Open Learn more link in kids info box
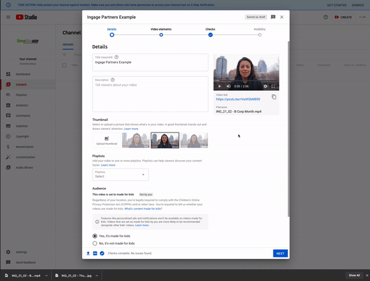The image size is (370, 281). [142, 225]
